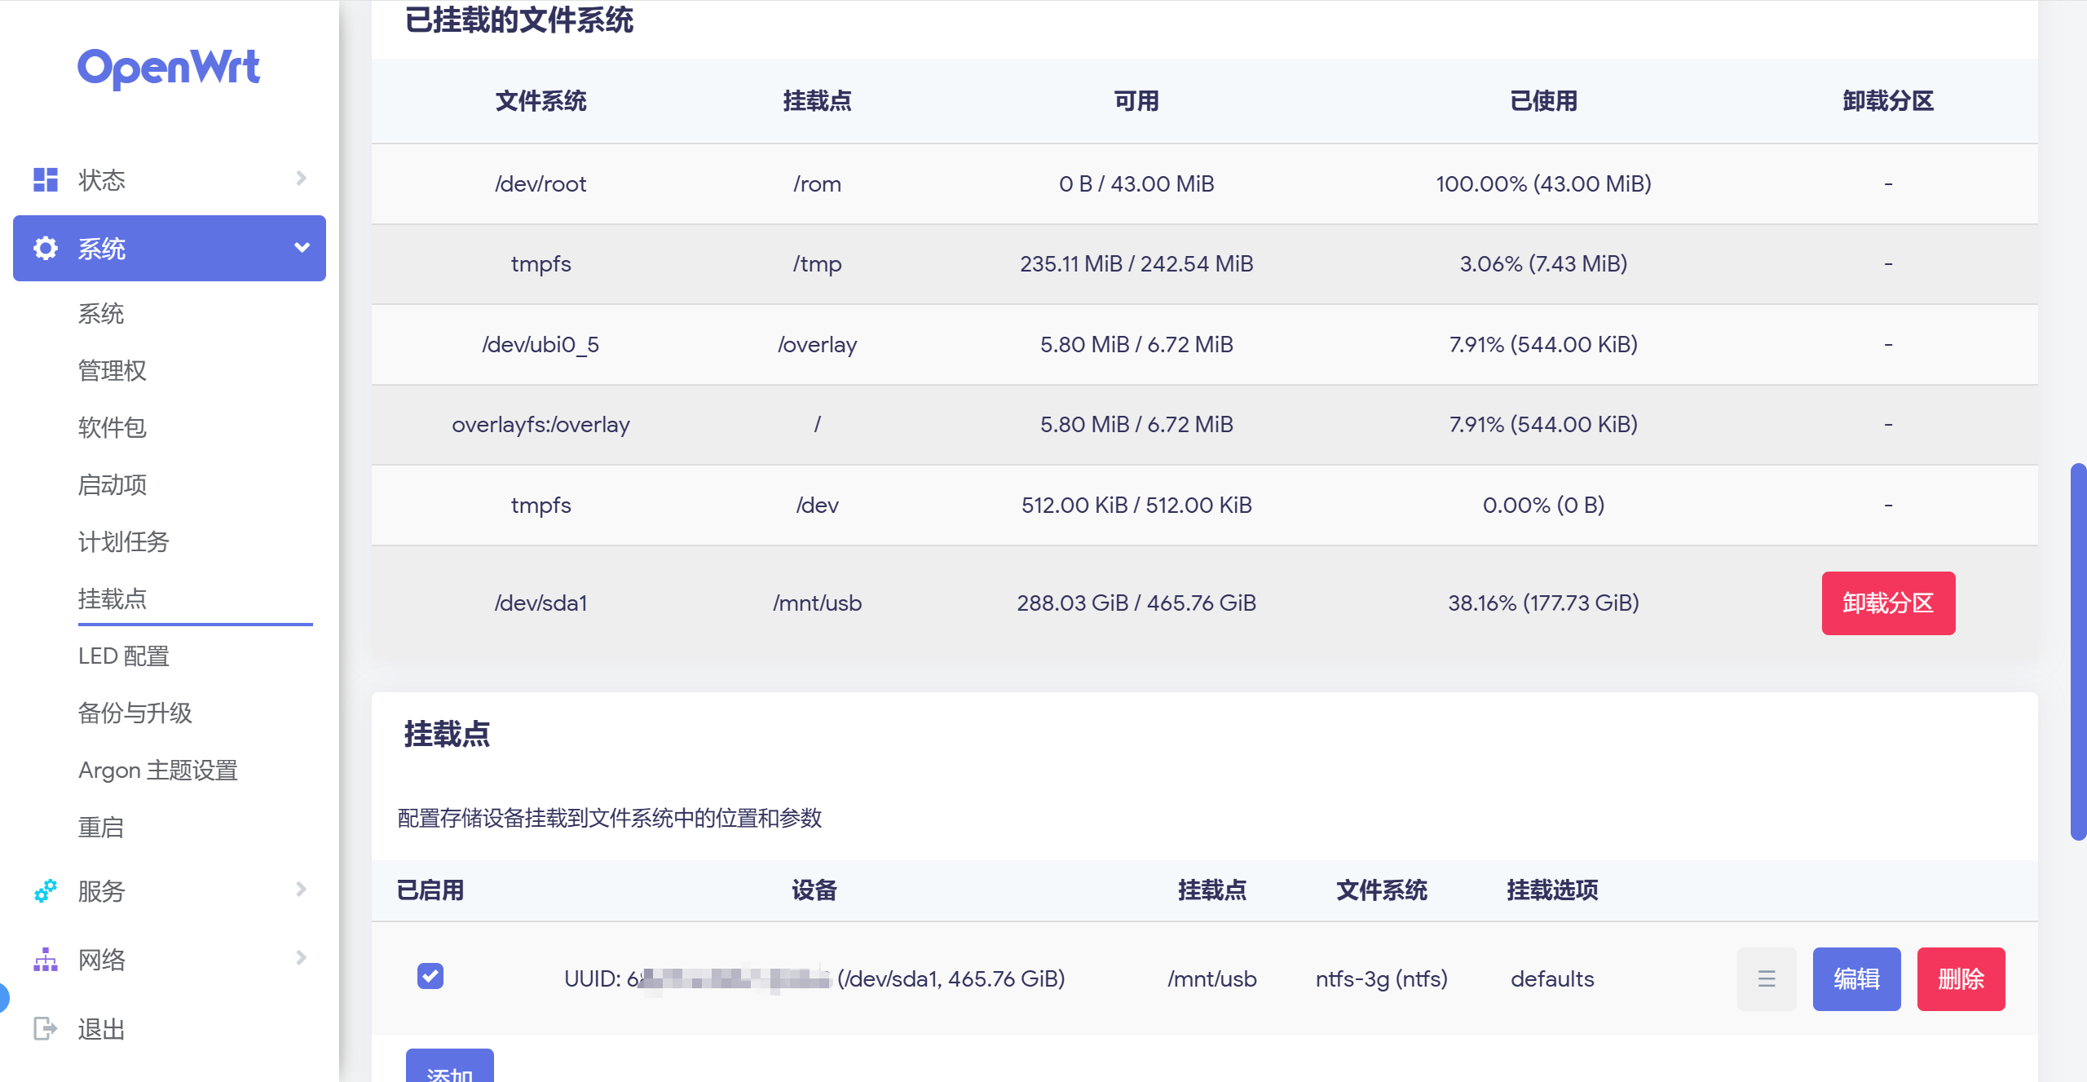Click the status dashboard grid icon

[46, 179]
